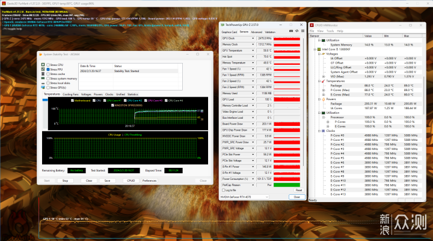This screenshot has width=433, height=241.
Task: Open the GPU-Z hamburger menu icon
Action: point(302,31)
